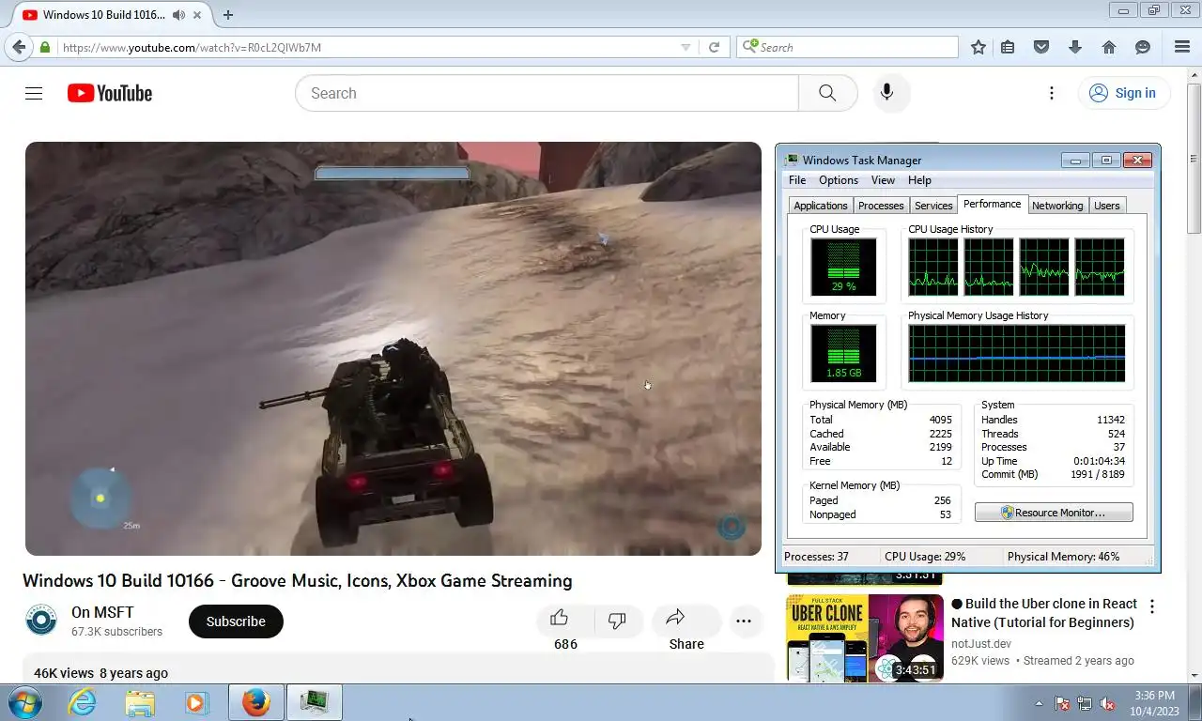This screenshot has height=721, width=1202.
Task: Open notJust.dev channel link
Action: [x=981, y=643]
